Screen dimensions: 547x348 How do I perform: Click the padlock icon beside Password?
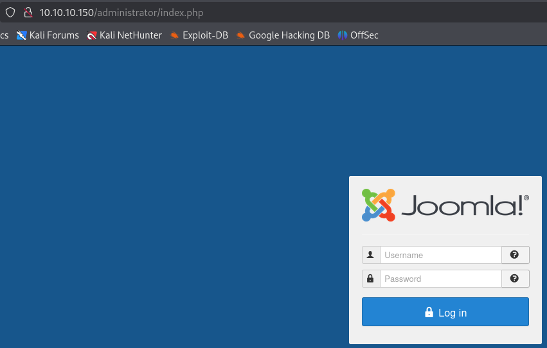pos(371,279)
